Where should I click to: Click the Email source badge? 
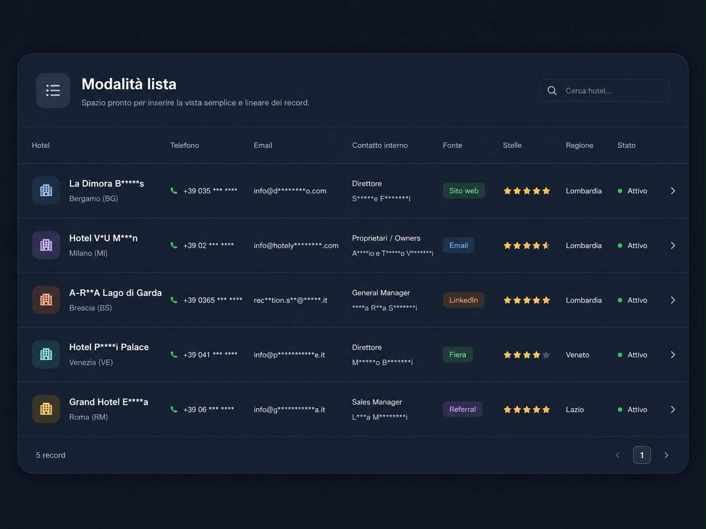pyautogui.click(x=458, y=245)
